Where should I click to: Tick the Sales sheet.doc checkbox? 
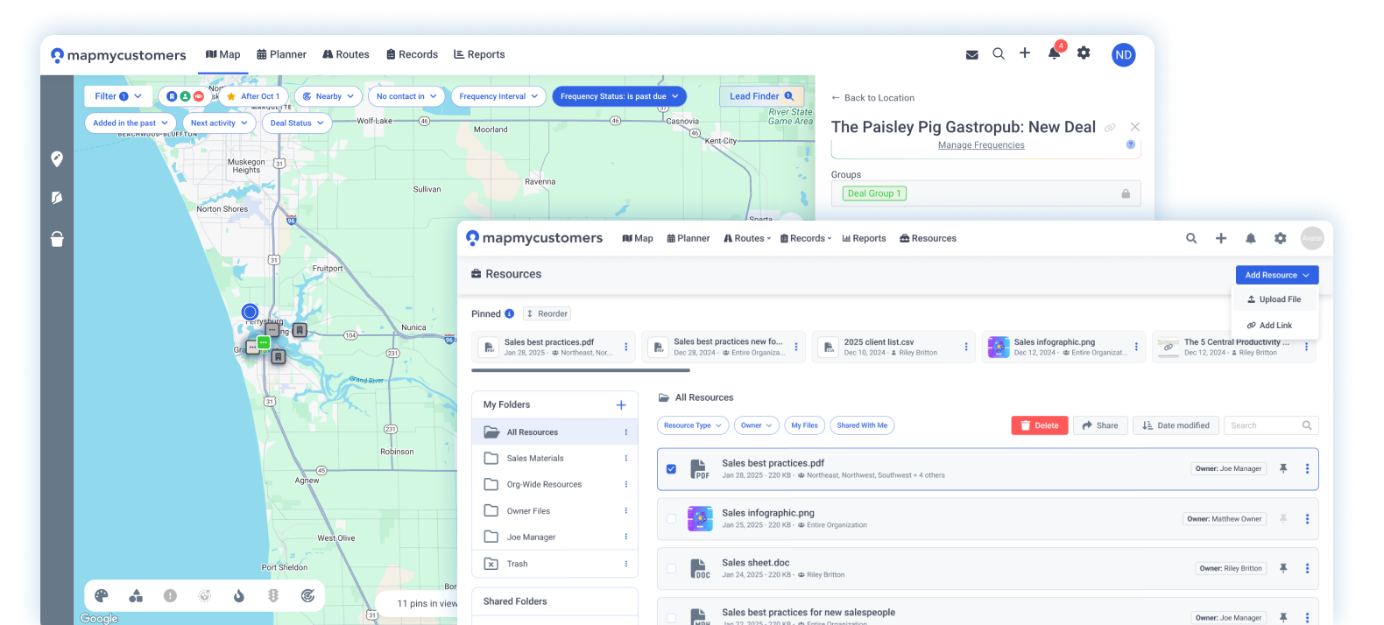[x=671, y=569]
